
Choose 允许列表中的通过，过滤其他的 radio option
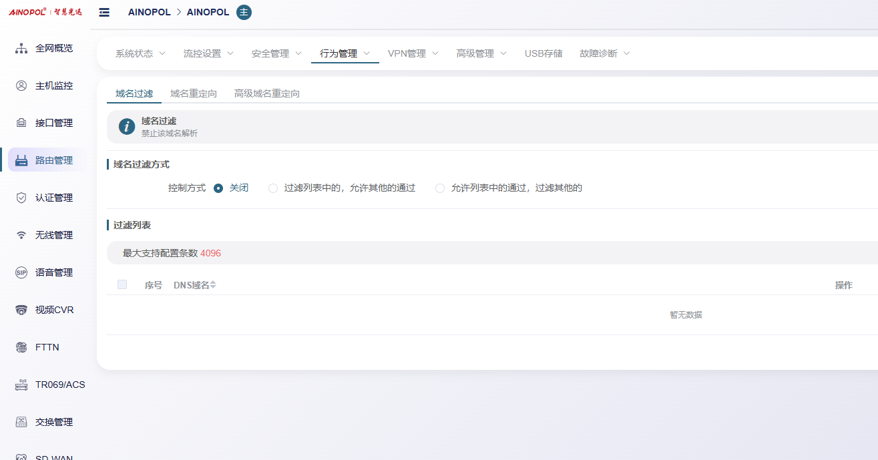(440, 188)
